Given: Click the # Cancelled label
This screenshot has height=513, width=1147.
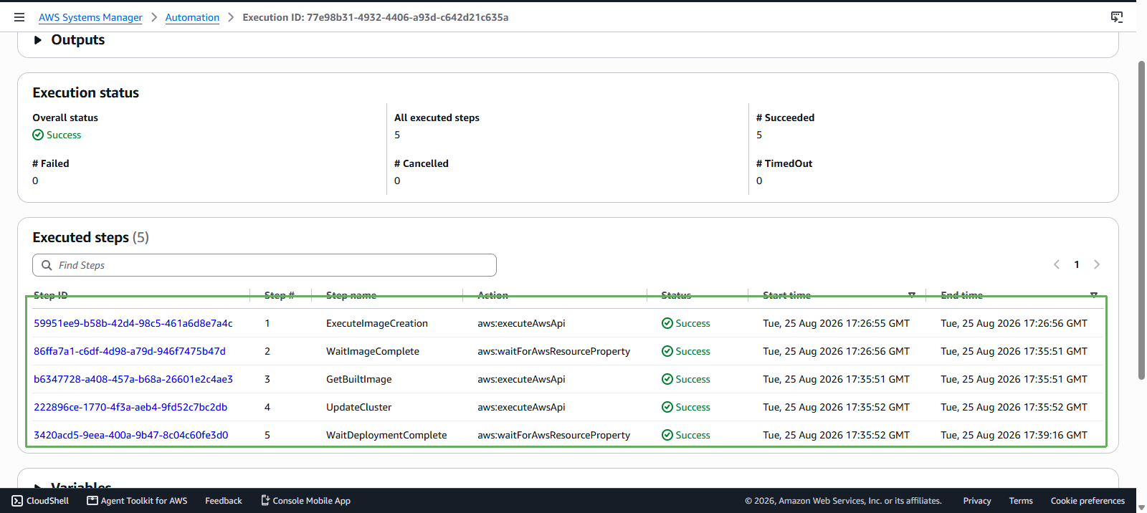Looking at the screenshot, I should 422,163.
